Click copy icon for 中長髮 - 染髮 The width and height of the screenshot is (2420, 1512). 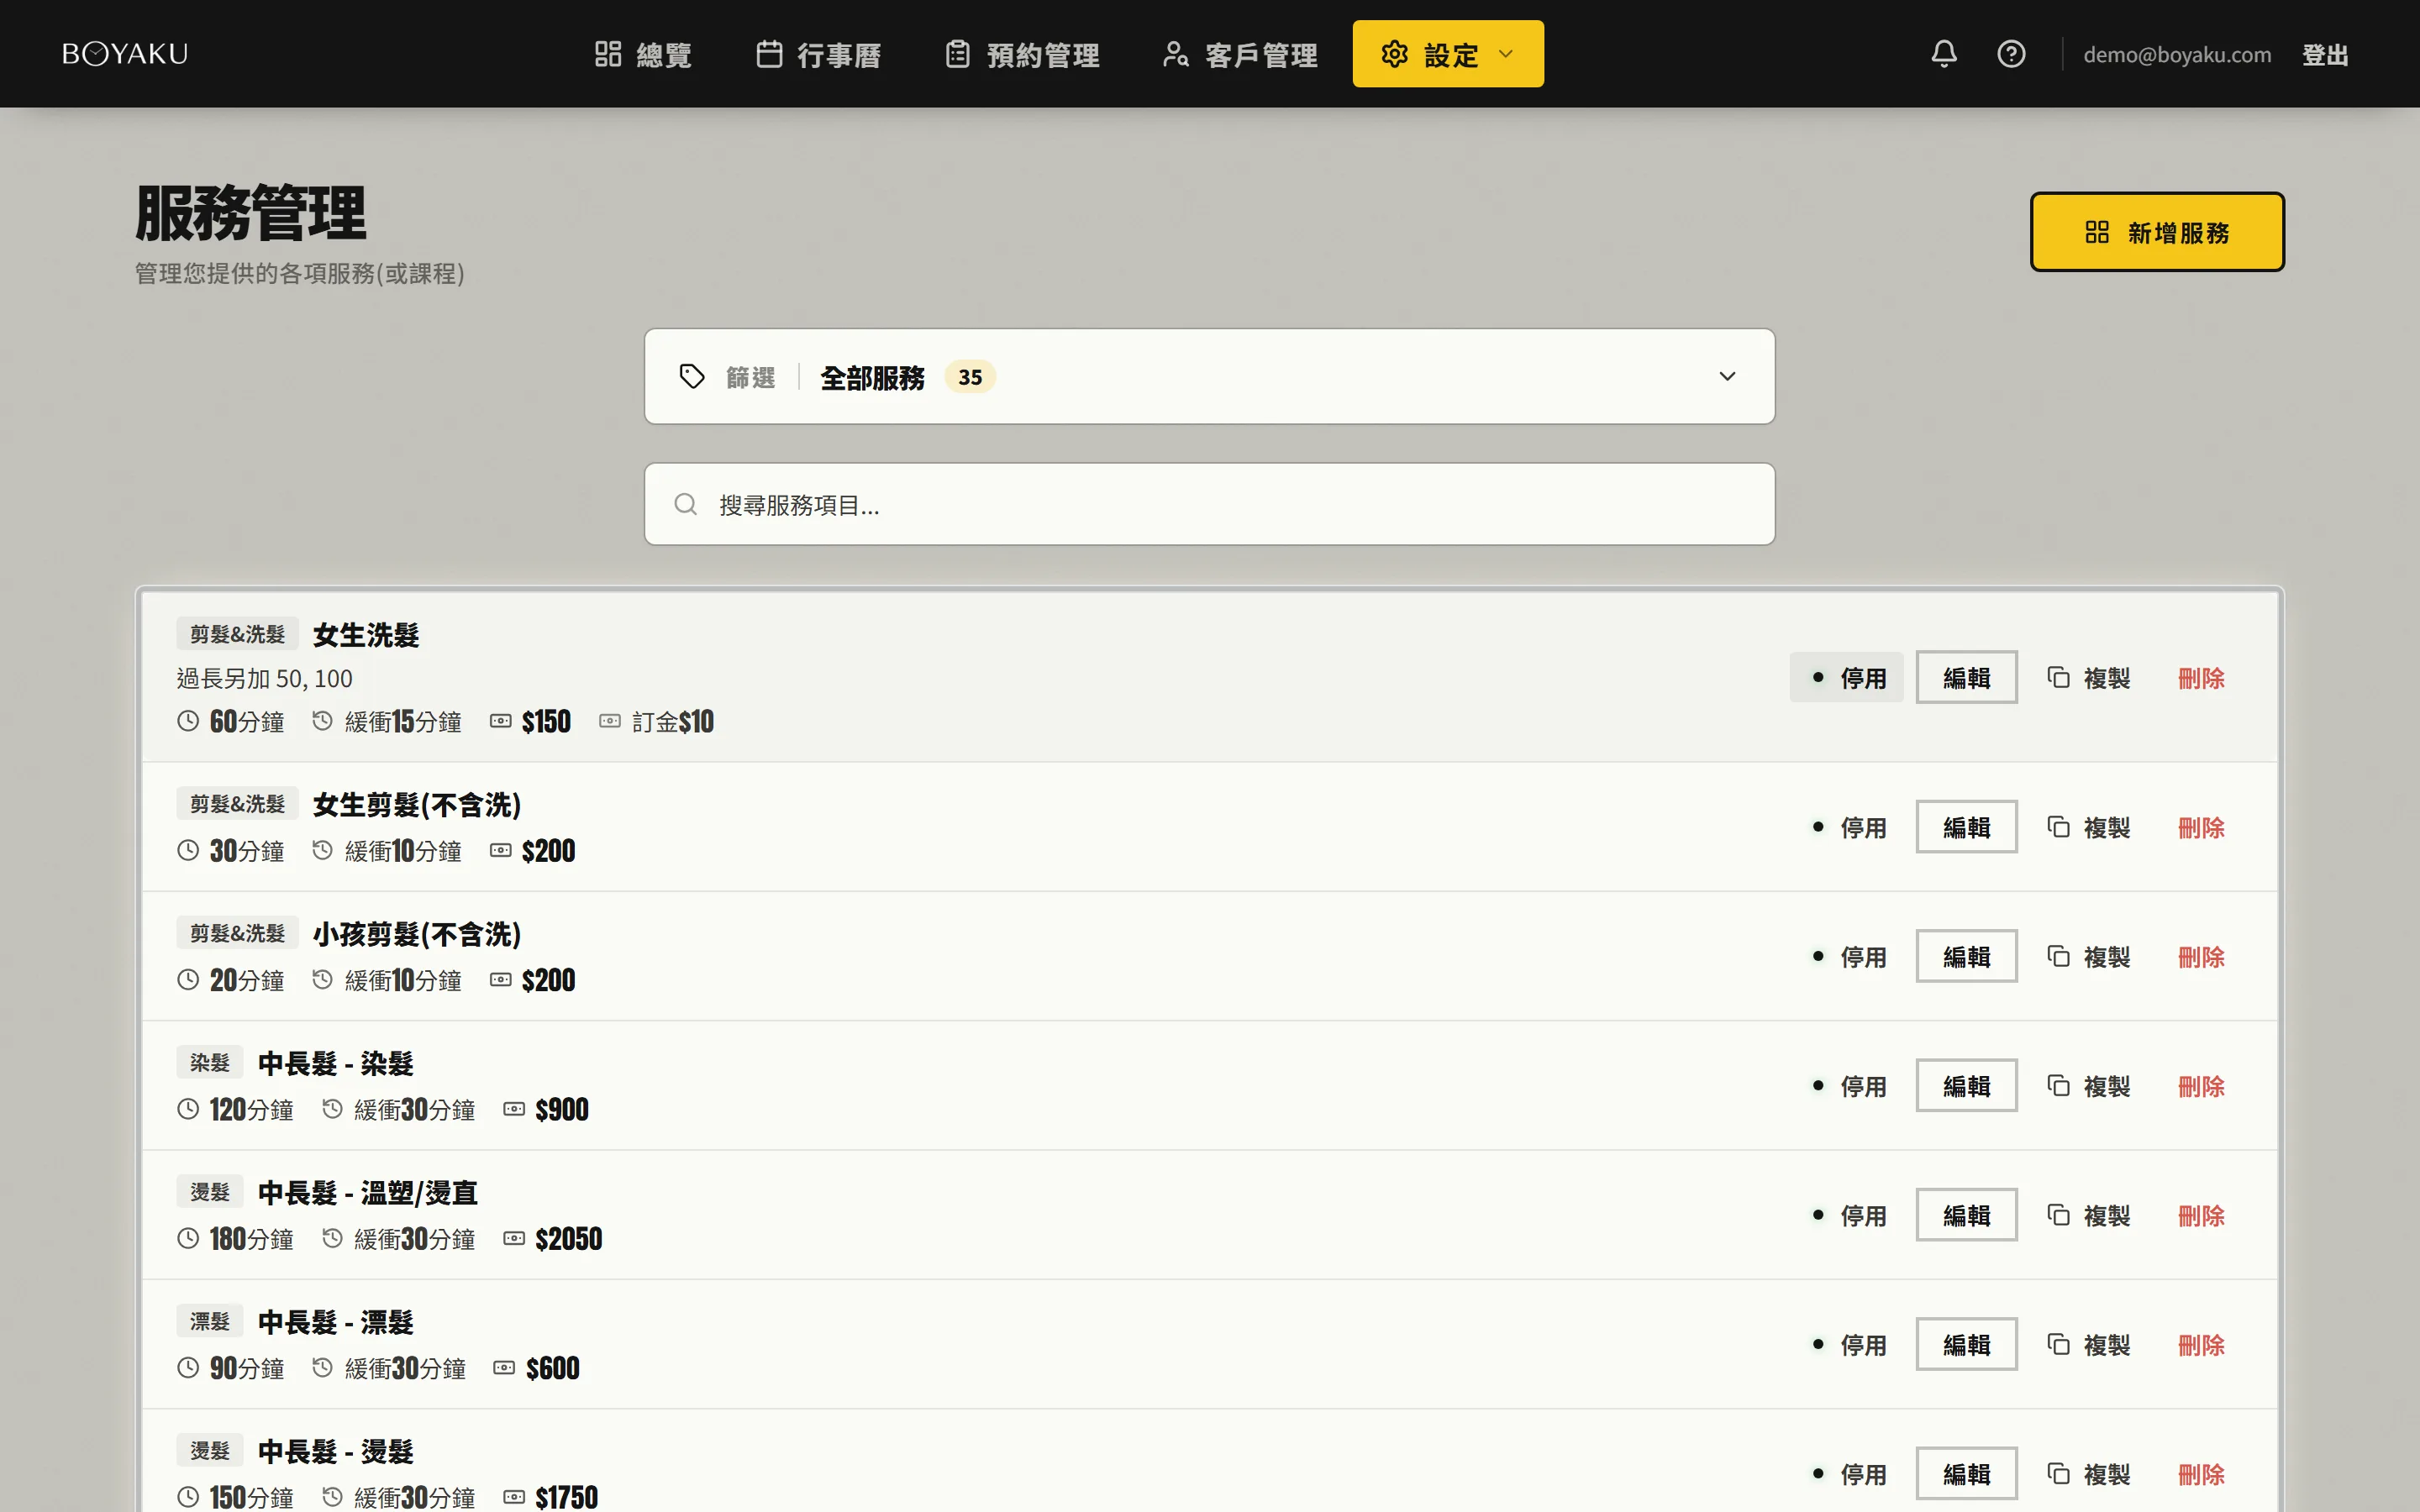pos(2058,1085)
